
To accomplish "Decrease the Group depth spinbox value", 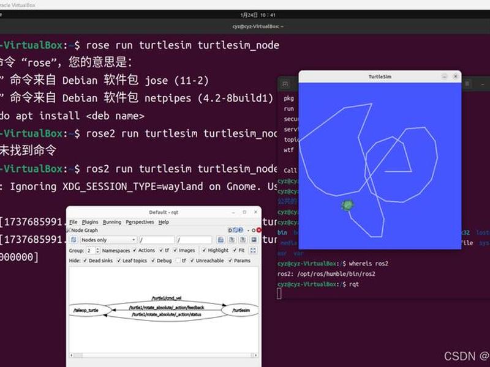I will tap(97, 252).
